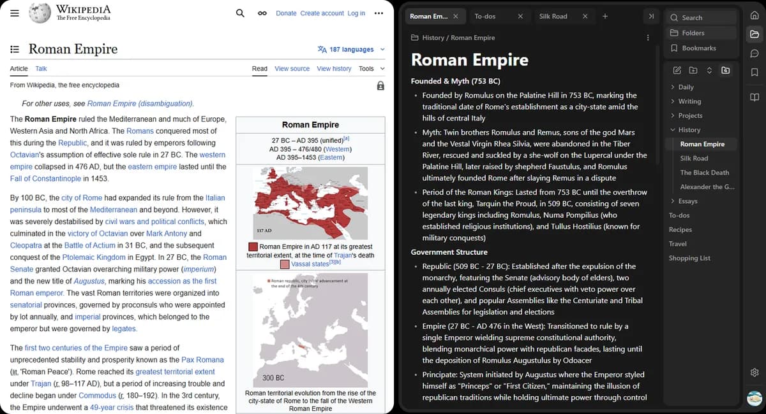Expand the Projects folder
This screenshot has height=414, width=766.
pos(690,116)
